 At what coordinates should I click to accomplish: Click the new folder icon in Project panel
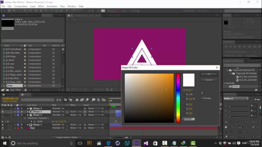pos(7,90)
